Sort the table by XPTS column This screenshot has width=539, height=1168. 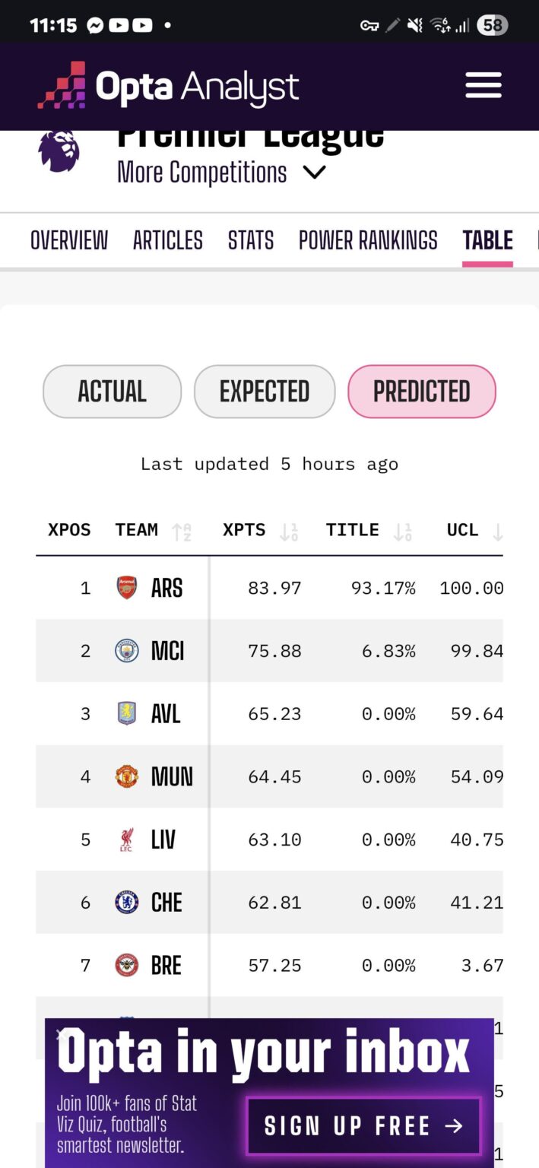point(289,531)
